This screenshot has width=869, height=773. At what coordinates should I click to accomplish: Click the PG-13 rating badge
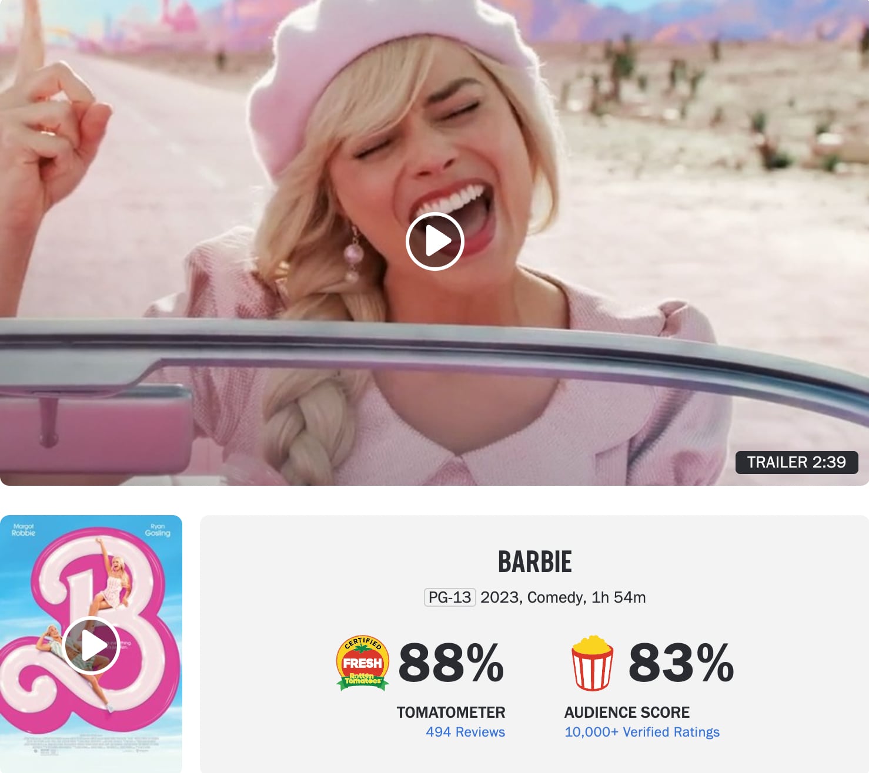[450, 597]
